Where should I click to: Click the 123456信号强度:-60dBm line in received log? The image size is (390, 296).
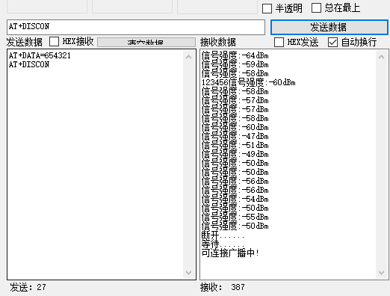coord(249,82)
